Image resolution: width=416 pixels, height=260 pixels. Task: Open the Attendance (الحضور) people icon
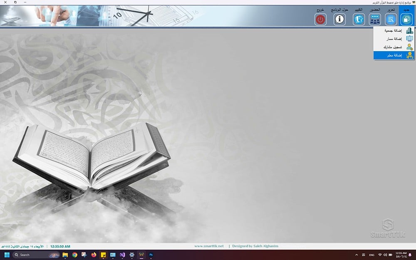pos(375,19)
